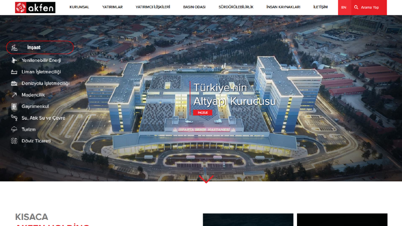Open the İLETİŞİM menu
Screen dimensions: 402x226
320,7
